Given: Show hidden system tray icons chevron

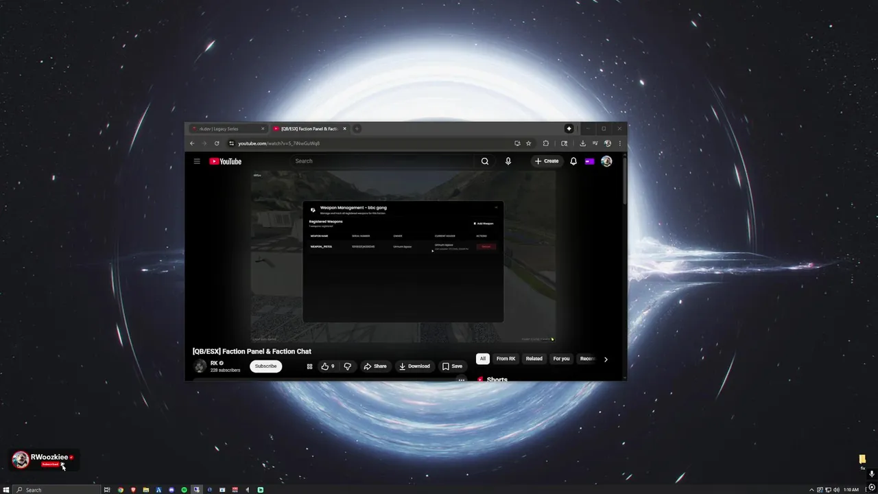Looking at the screenshot, I should tap(811, 490).
